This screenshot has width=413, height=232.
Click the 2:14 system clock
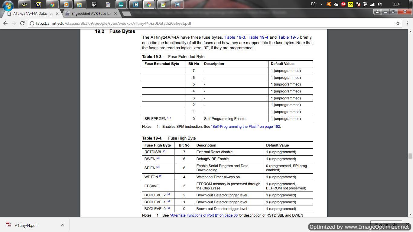click(x=396, y=4)
